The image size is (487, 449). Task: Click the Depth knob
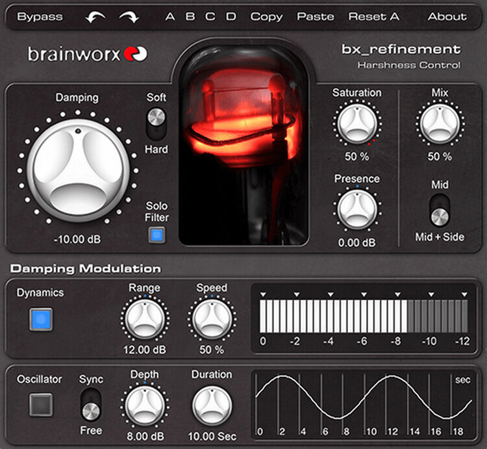point(145,406)
